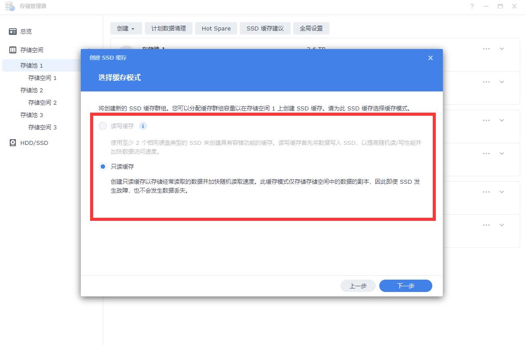Click the ellipsis icon on the top storage row
525x345 pixels.
point(486,49)
